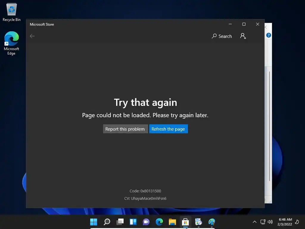Open taskbar Search
Image resolution: width=305 pixels, height=229 pixels.
107,222
